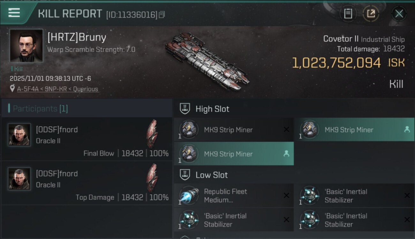415x239 pixels.
Task: Click the Low Slot section header
Action: pyautogui.click(x=212, y=175)
